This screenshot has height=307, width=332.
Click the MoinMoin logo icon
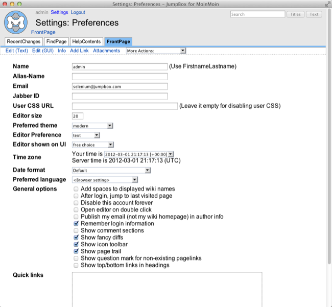pyautogui.click(x=16, y=22)
